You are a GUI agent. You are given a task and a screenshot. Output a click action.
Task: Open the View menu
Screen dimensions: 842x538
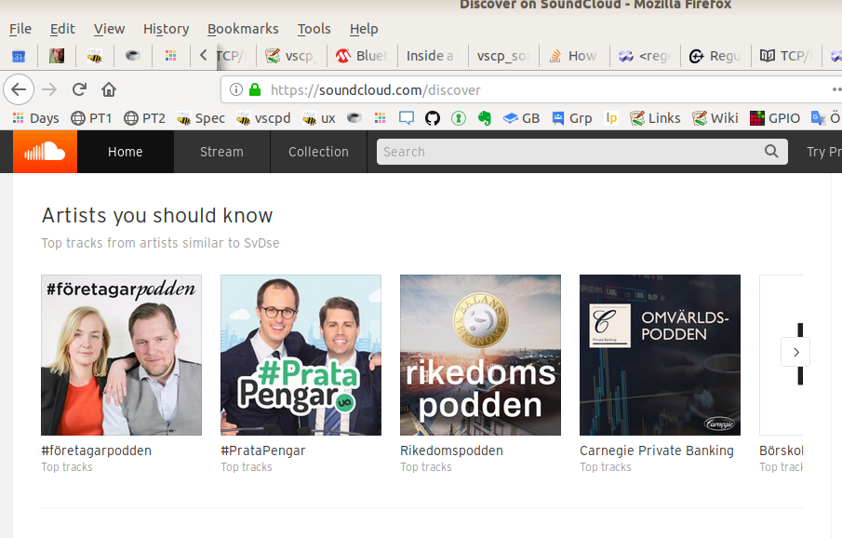pos(109,29)
